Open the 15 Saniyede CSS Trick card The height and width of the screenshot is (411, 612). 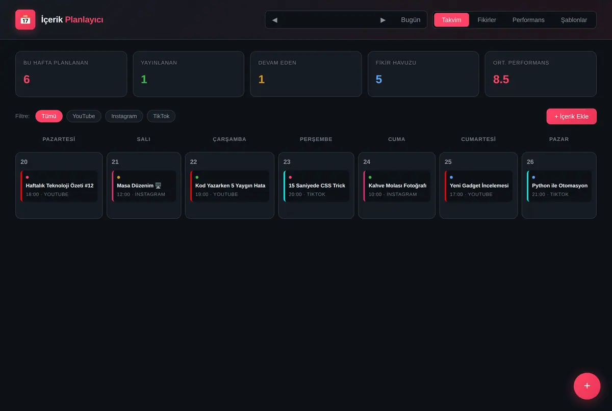point(316,186)
